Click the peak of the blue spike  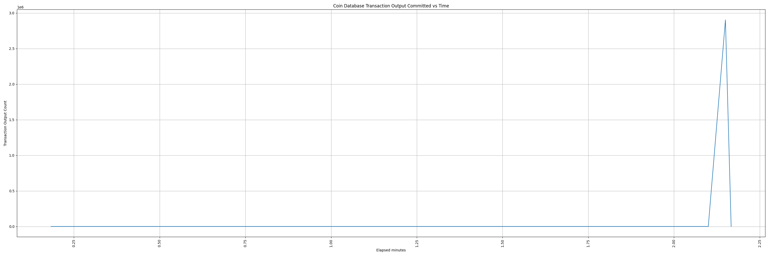click(x=725, y=20)
